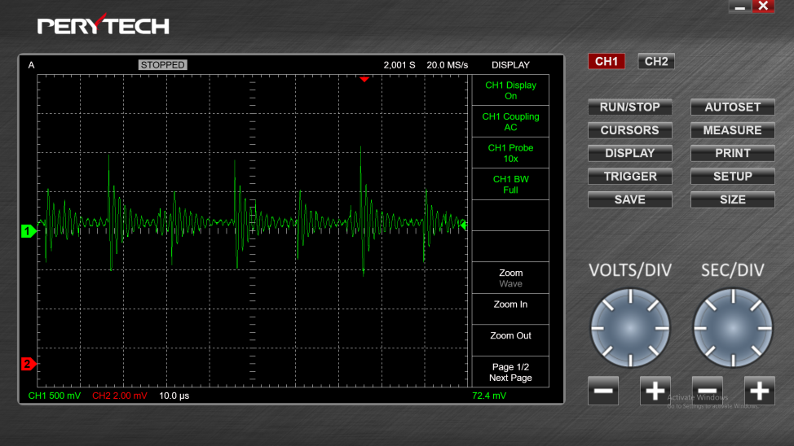
Task: Close the oscilloscope window
Action: [x=763, y=6]
